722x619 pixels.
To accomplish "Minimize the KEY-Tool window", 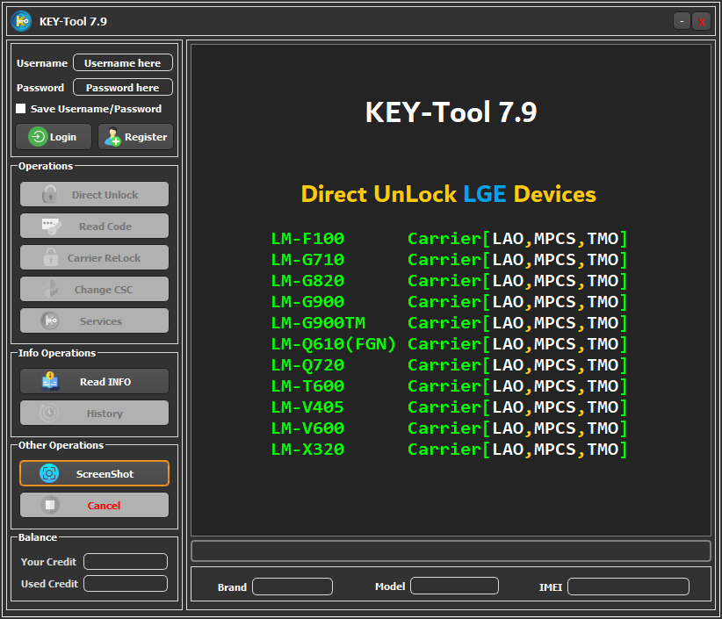I will [682, 21].
